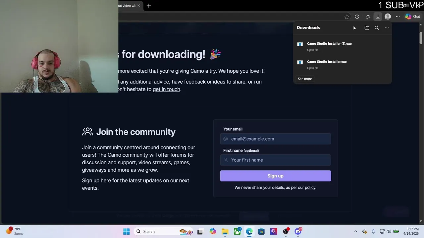Open the weather widget showing 78°F
The width and height of the screenshot is (424, 238).
(x=15, y=231)
